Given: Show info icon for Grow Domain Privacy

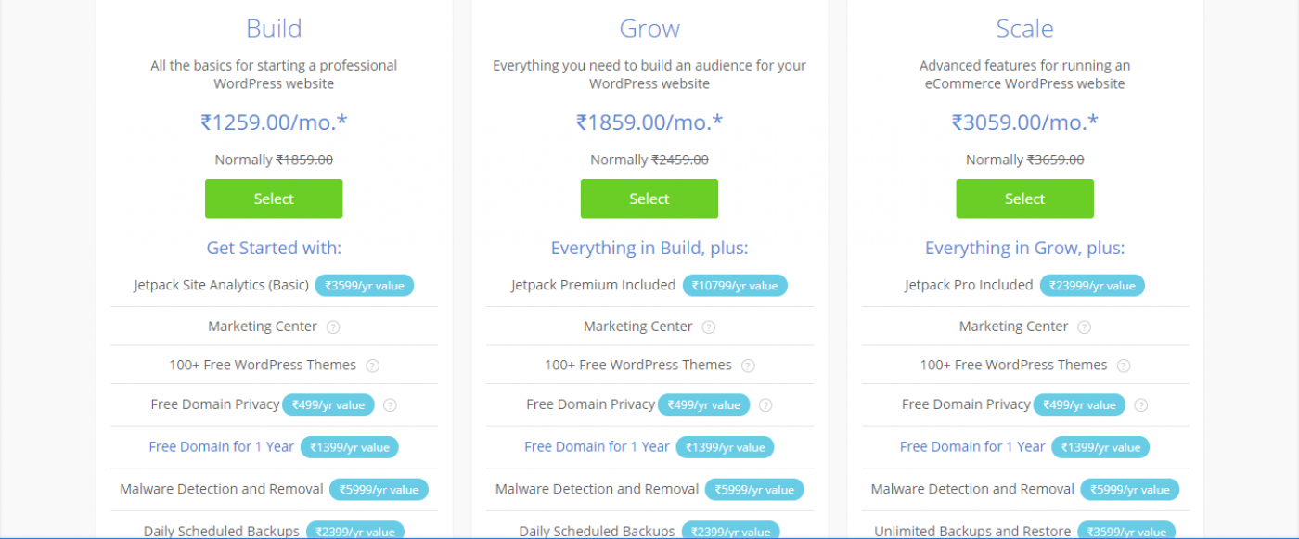Looking at the screenshot, I should [x=765, y=405].
